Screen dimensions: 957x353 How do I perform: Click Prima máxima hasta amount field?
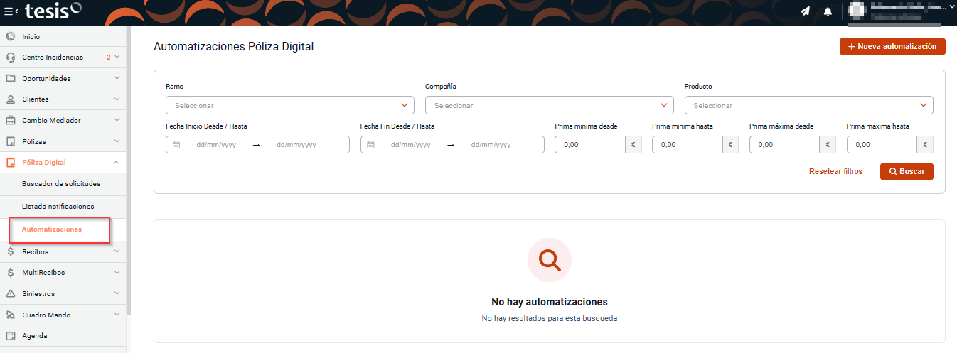pyautogui.click(x=882, y=145)
